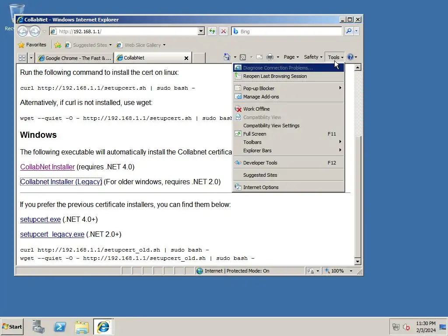Download Collabnet Installer (Legacy) link
The image size is (448, 336).
coord(61,182)
